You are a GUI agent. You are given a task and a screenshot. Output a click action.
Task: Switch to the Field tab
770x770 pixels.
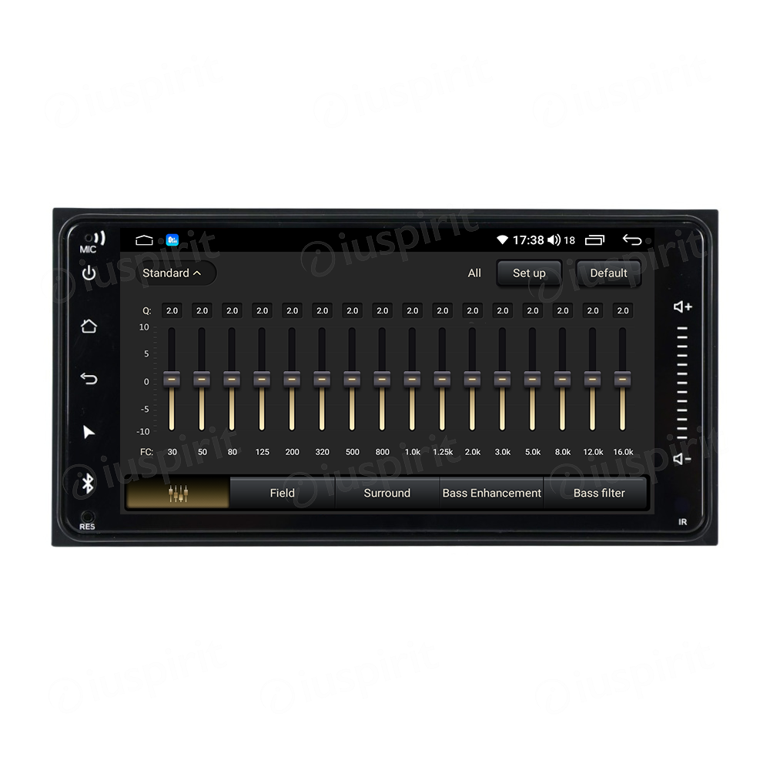[282, 494]
